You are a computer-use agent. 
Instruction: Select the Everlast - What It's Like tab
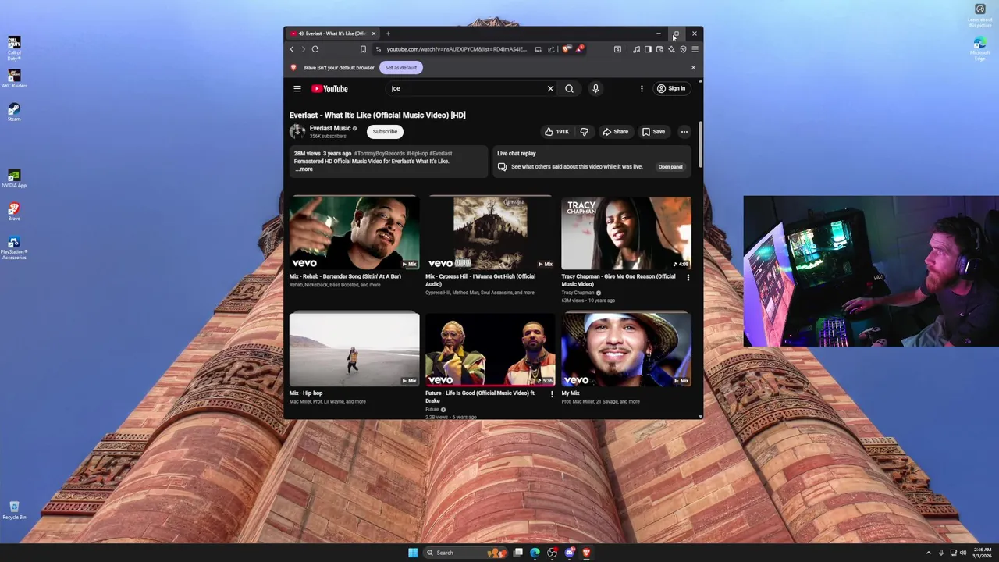[x=333, y=34]
